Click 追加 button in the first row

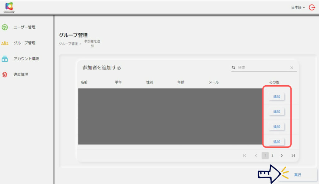click(x=277, y=97)
